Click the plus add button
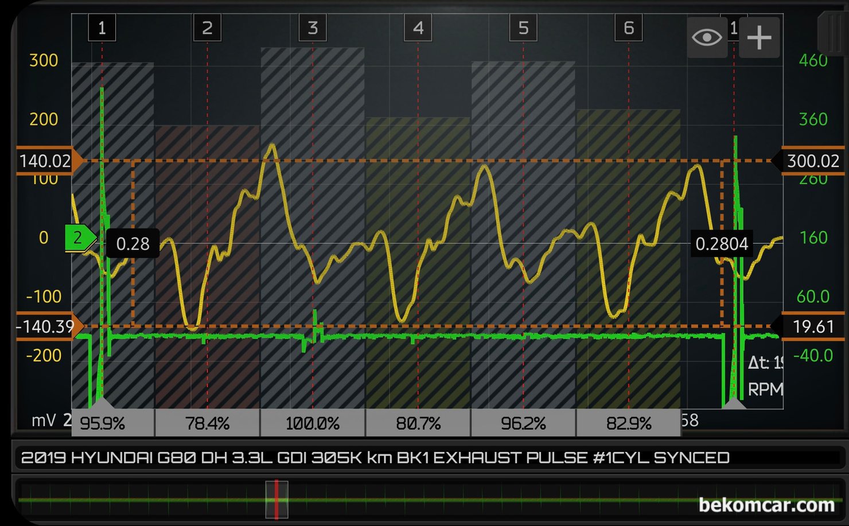The width and height of the screenshot is (849, 526). coord(759,38)
